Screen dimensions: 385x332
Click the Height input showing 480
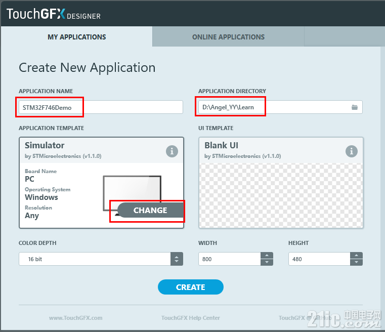(319, 259)
